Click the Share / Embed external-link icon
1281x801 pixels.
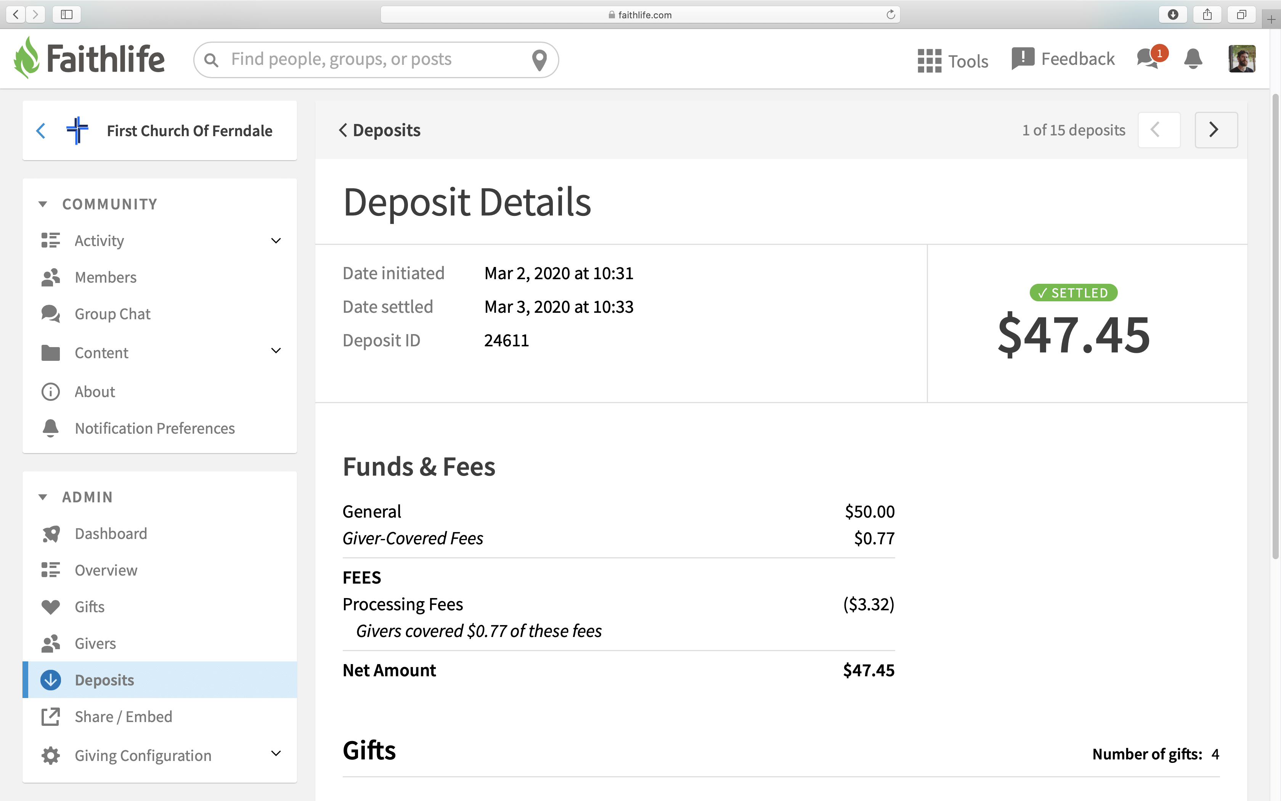pos(50,717)
